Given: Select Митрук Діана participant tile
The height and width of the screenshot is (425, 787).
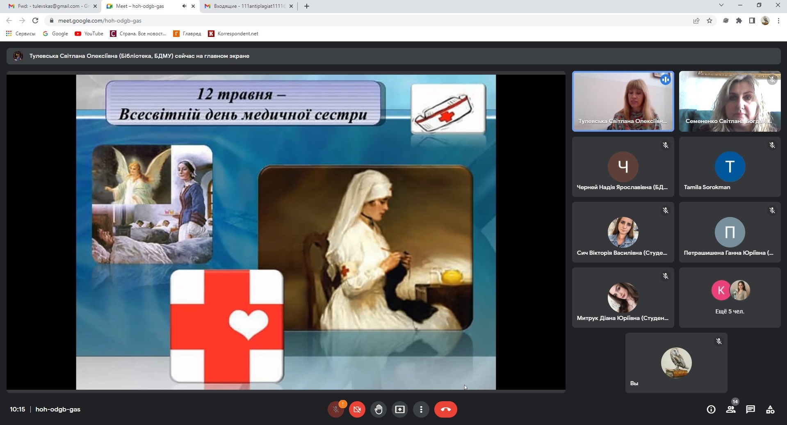Looking at the screenshot, I should [x=623, y=297].
